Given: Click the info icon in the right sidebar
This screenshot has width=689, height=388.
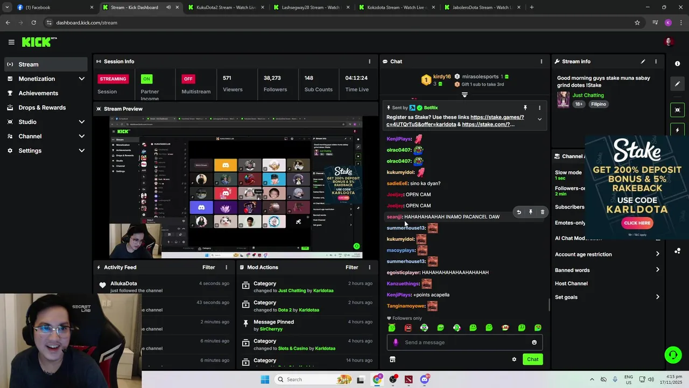Looking at the screenshot, I should tap(677, 64).
